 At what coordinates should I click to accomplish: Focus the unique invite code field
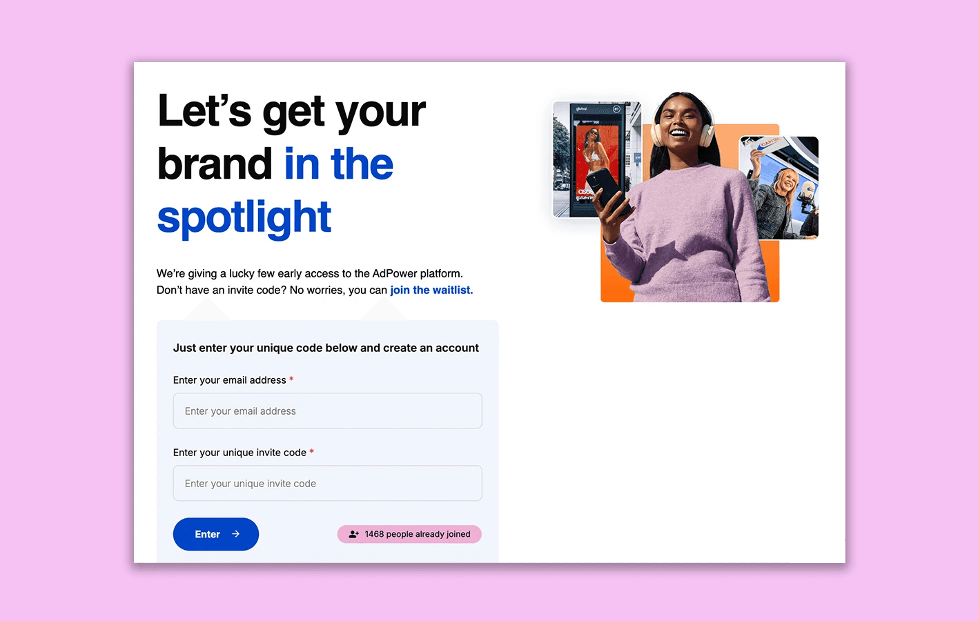(x=327, y=483)
